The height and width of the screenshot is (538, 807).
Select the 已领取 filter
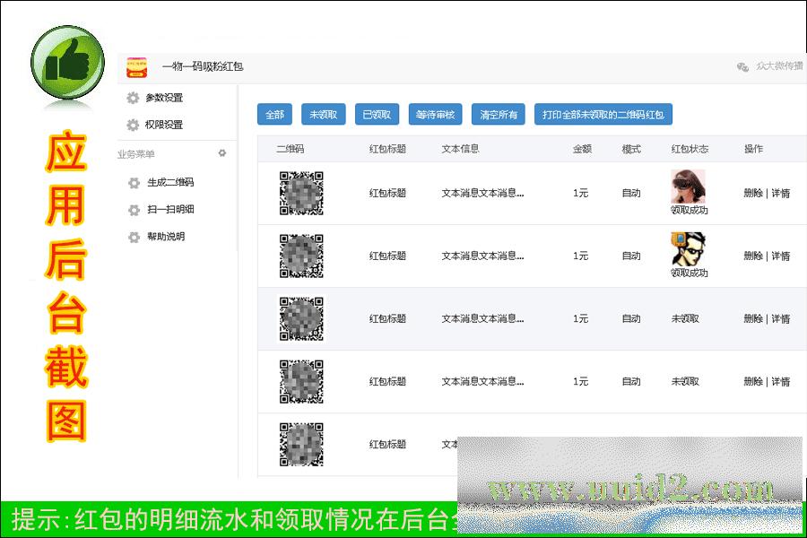point(375,115)
